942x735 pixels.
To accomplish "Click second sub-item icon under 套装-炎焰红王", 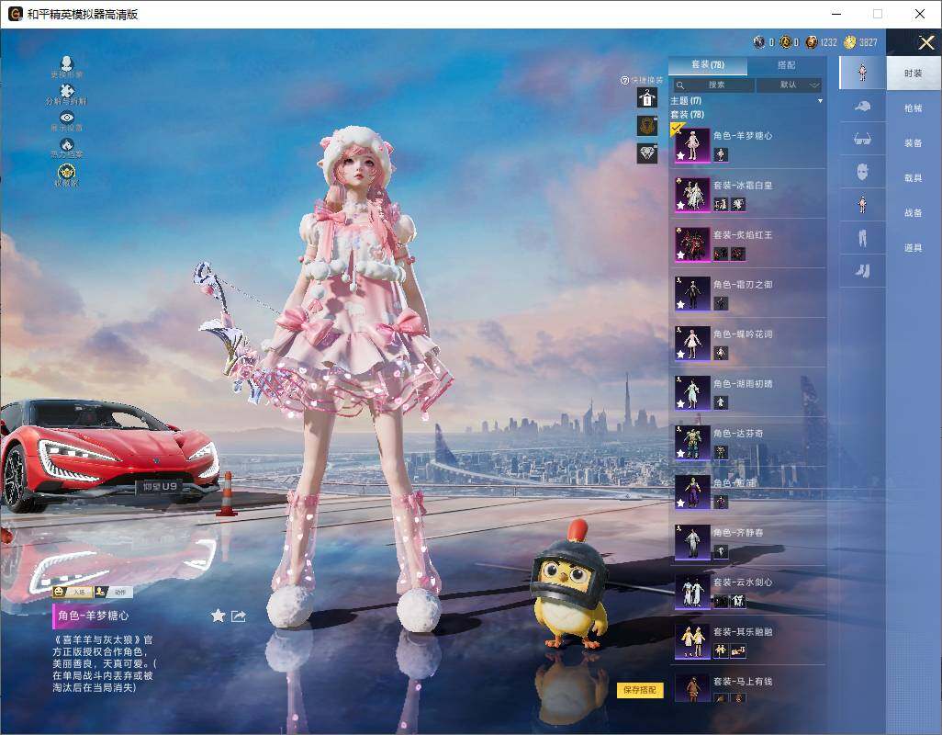I will [x=738, y=254].
